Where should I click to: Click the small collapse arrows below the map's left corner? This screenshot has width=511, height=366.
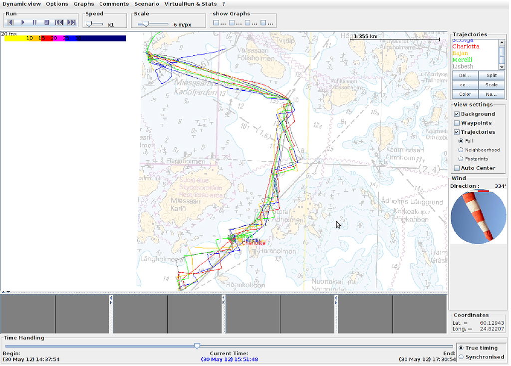[5, 292]
